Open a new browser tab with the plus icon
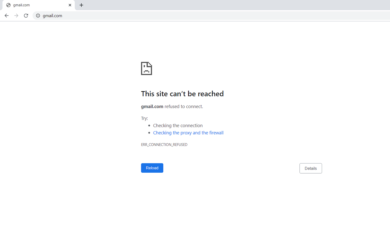This screenshot has height=232, width=390. (x=81, y=5)
